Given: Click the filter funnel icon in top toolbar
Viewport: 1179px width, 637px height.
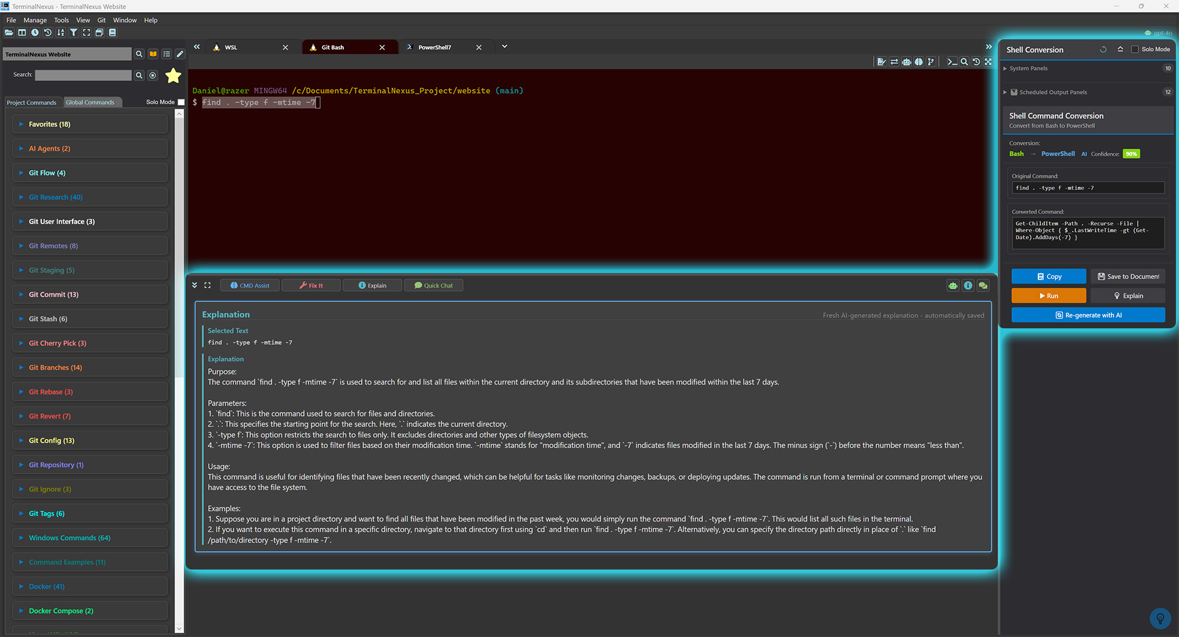Looking at the screenshot, I should 74,33.
